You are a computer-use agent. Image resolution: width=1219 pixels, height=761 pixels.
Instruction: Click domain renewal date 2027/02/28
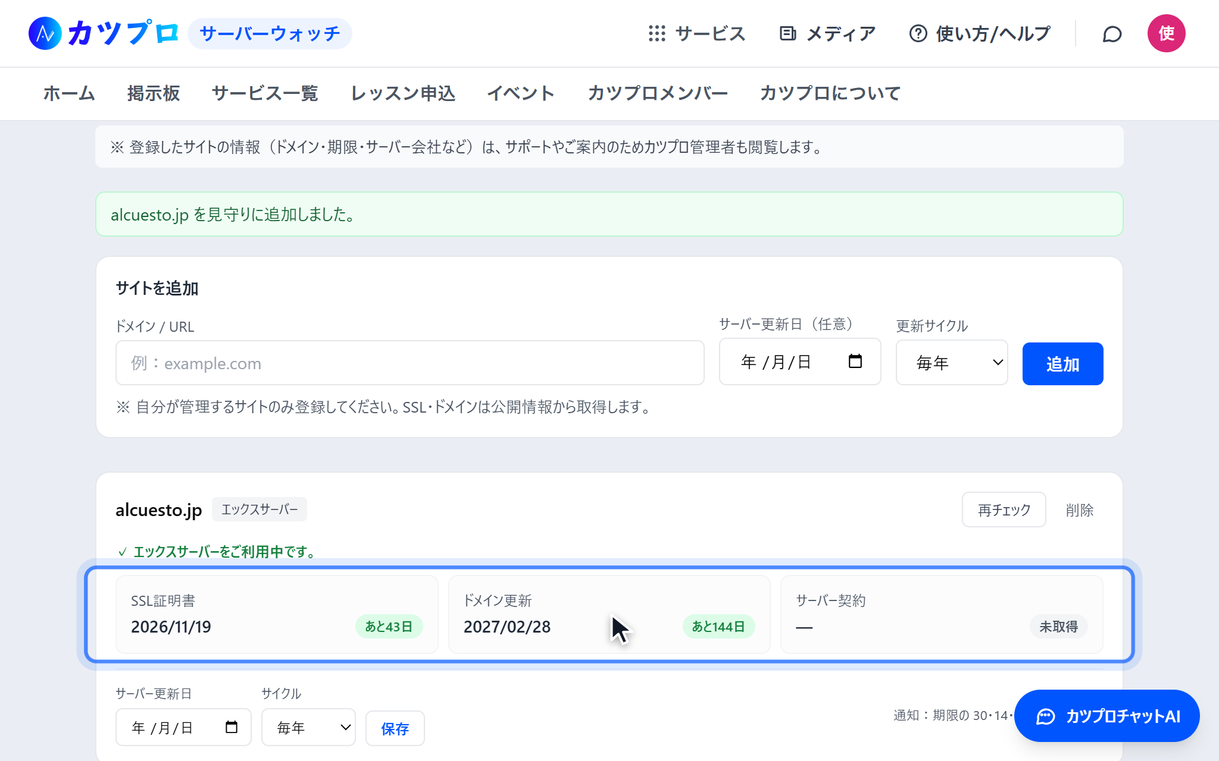[x=507, y=627]
